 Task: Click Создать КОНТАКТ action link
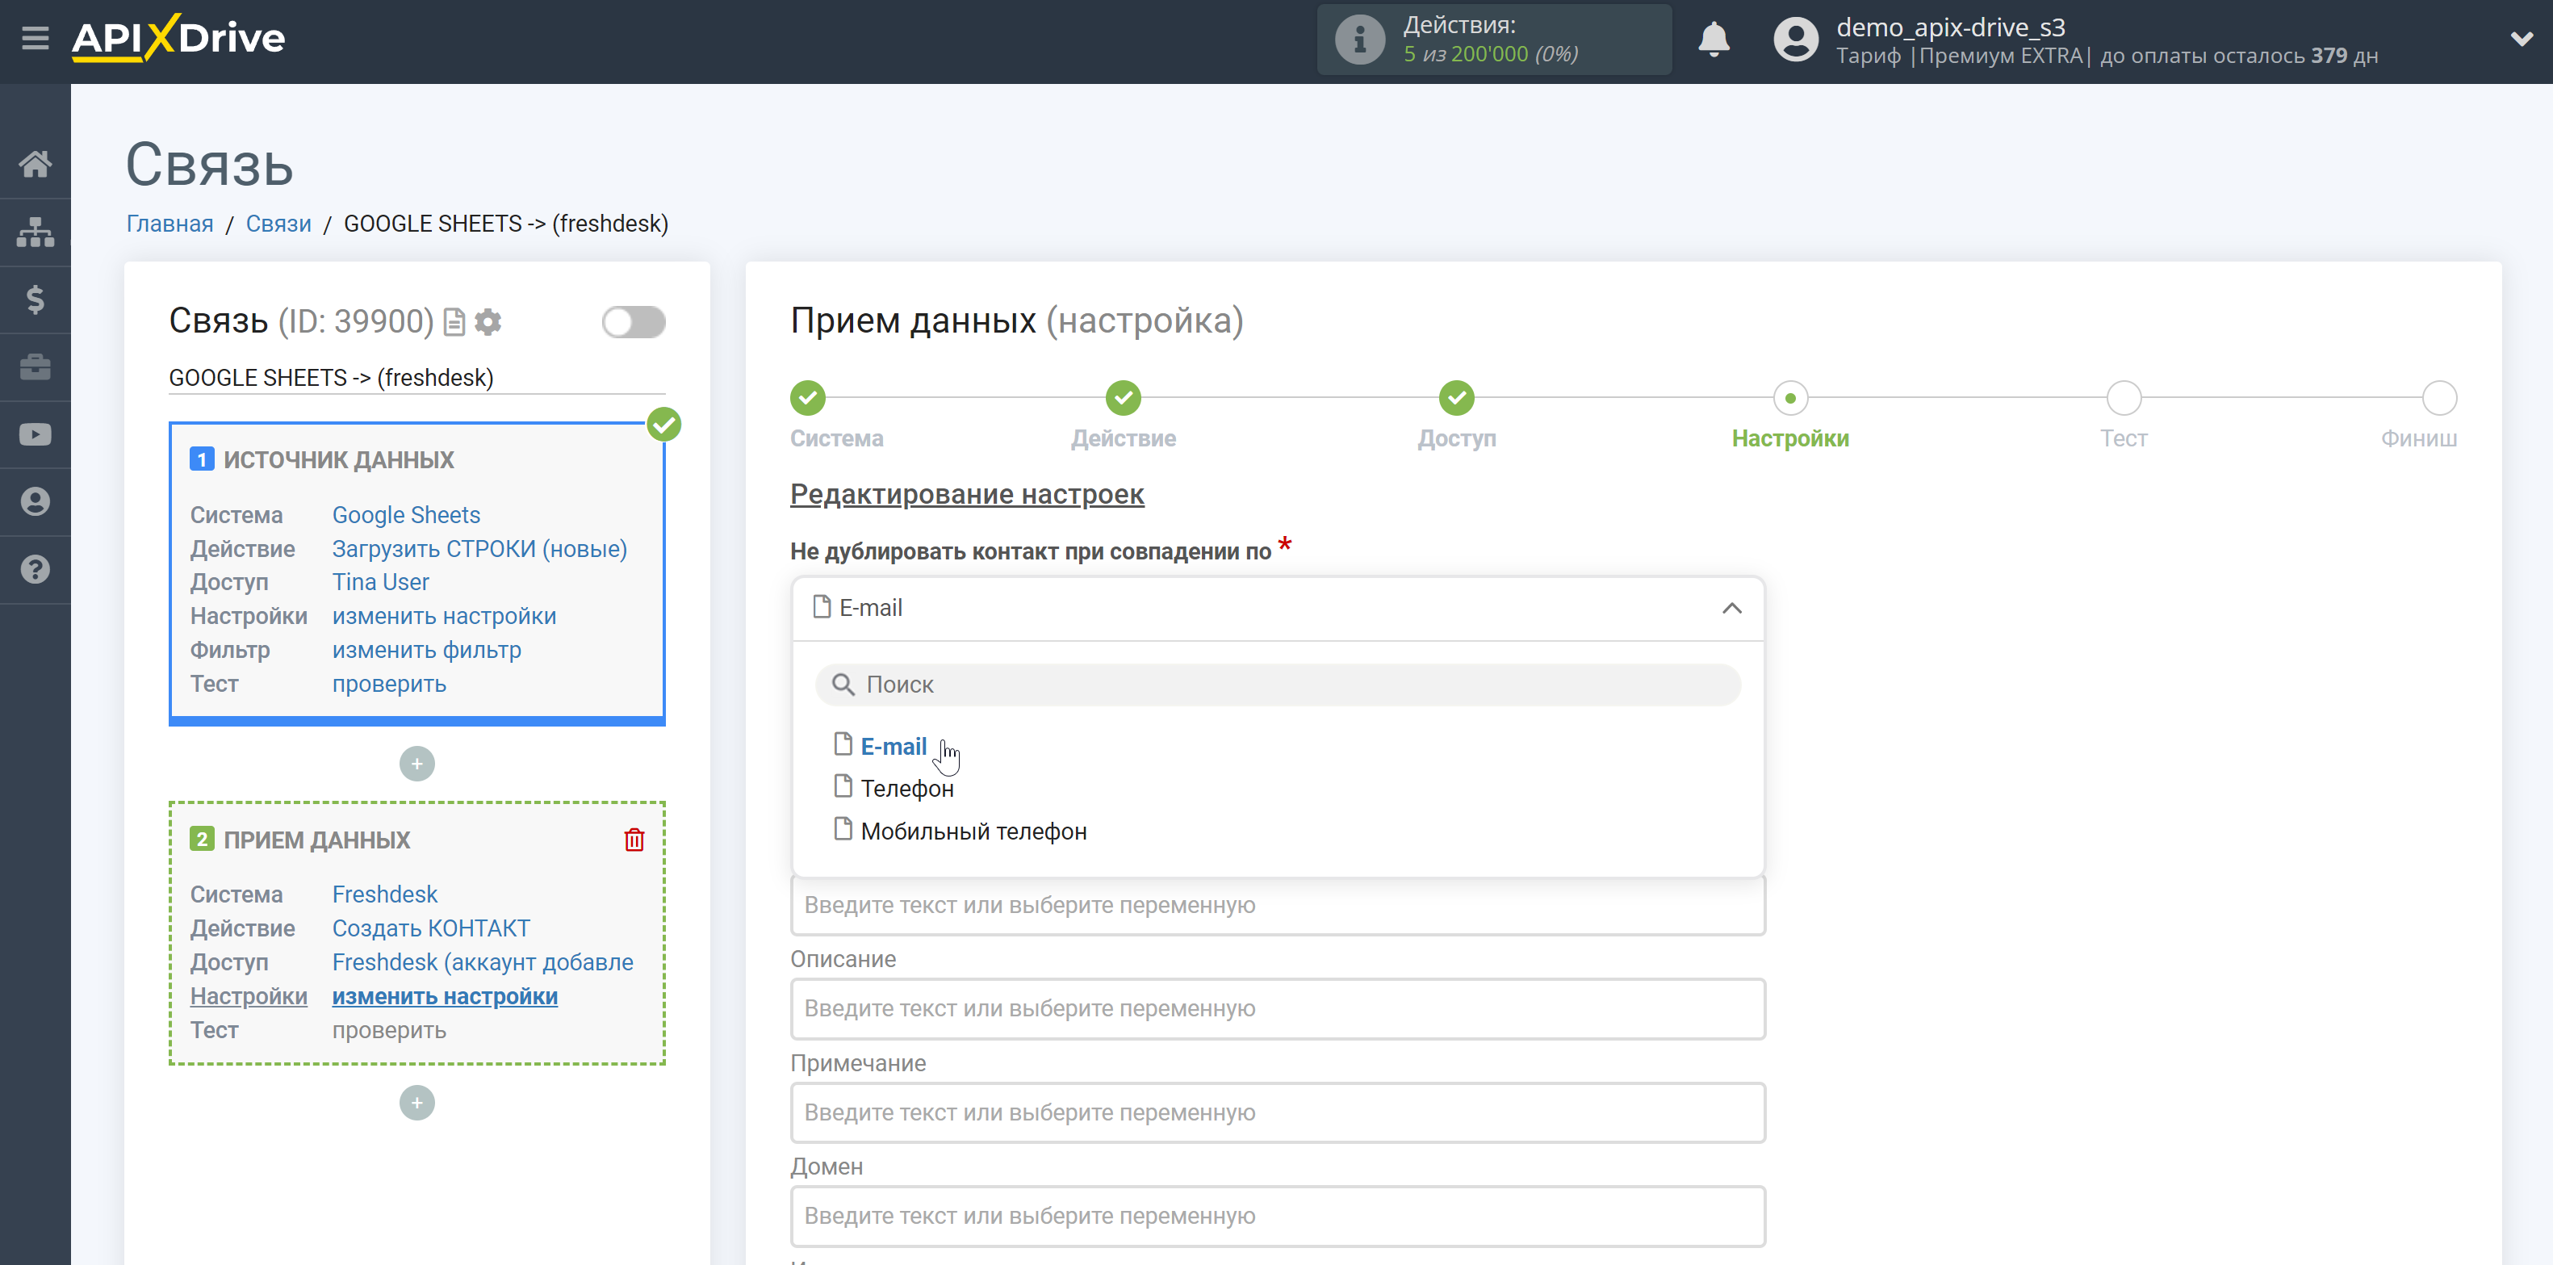point(431,928)
